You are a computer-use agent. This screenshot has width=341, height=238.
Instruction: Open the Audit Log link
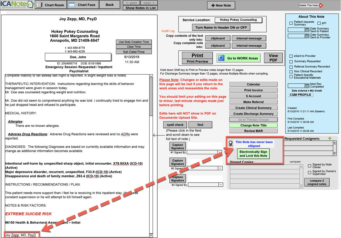168,31
